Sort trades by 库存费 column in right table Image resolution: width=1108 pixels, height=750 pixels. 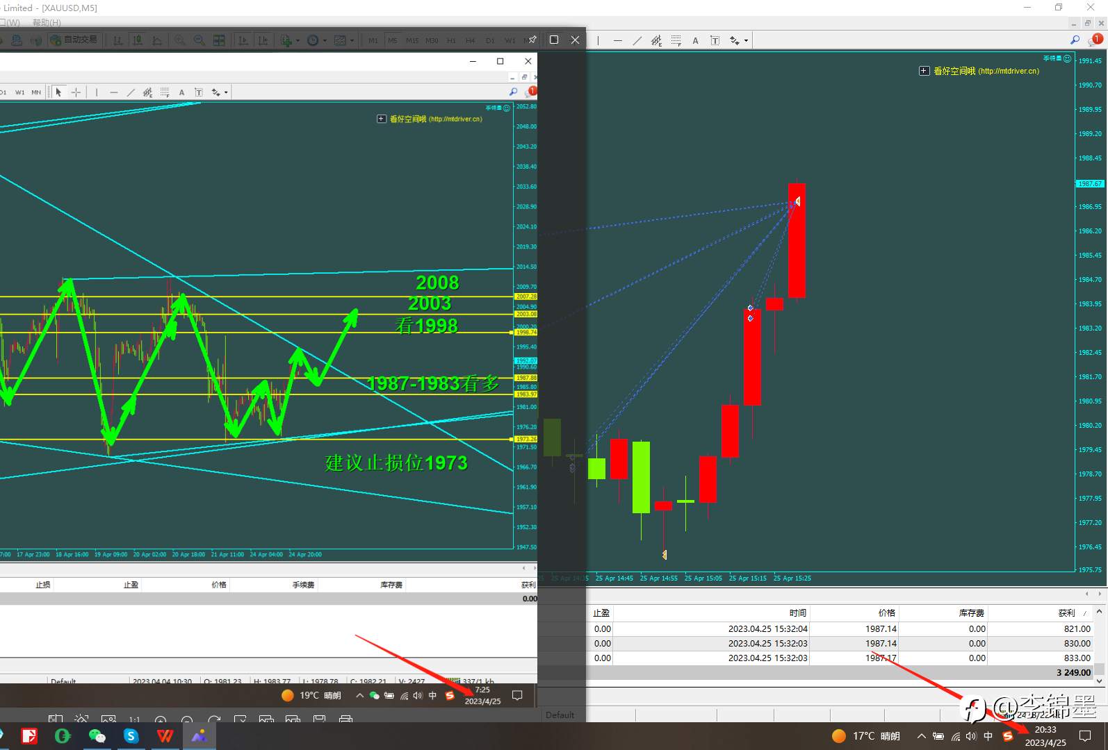(x=971, y=612)
